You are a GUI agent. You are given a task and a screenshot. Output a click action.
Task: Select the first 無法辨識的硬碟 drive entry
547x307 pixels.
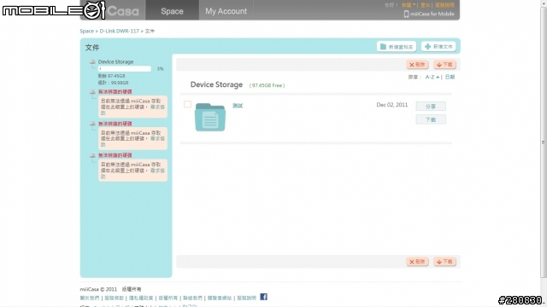(x=115, y=91)
